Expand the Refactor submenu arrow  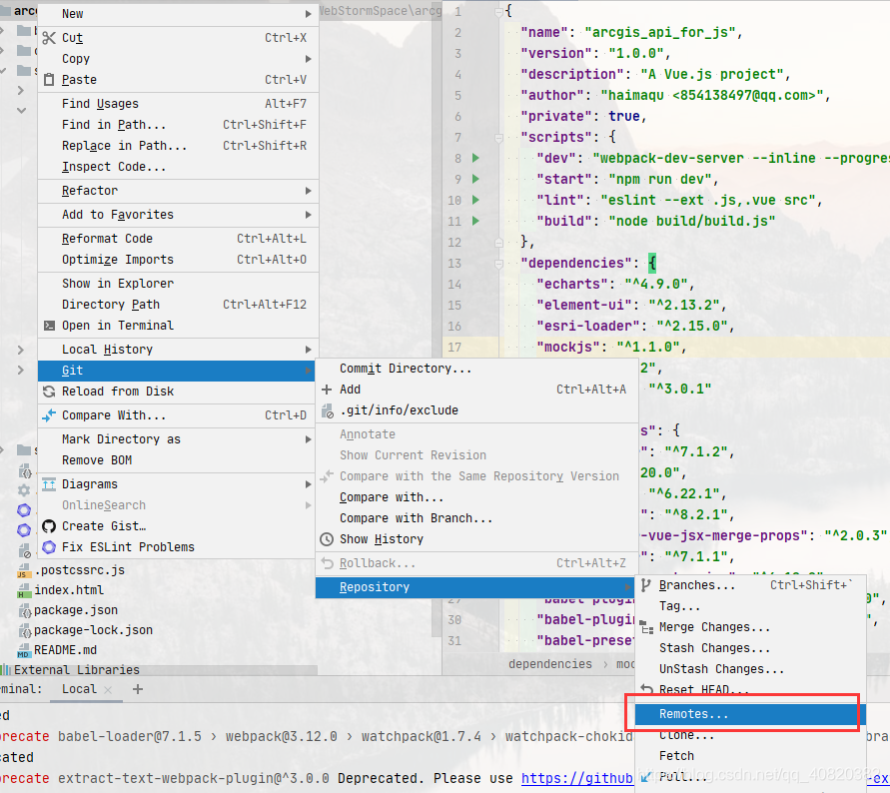coord(309,191)
